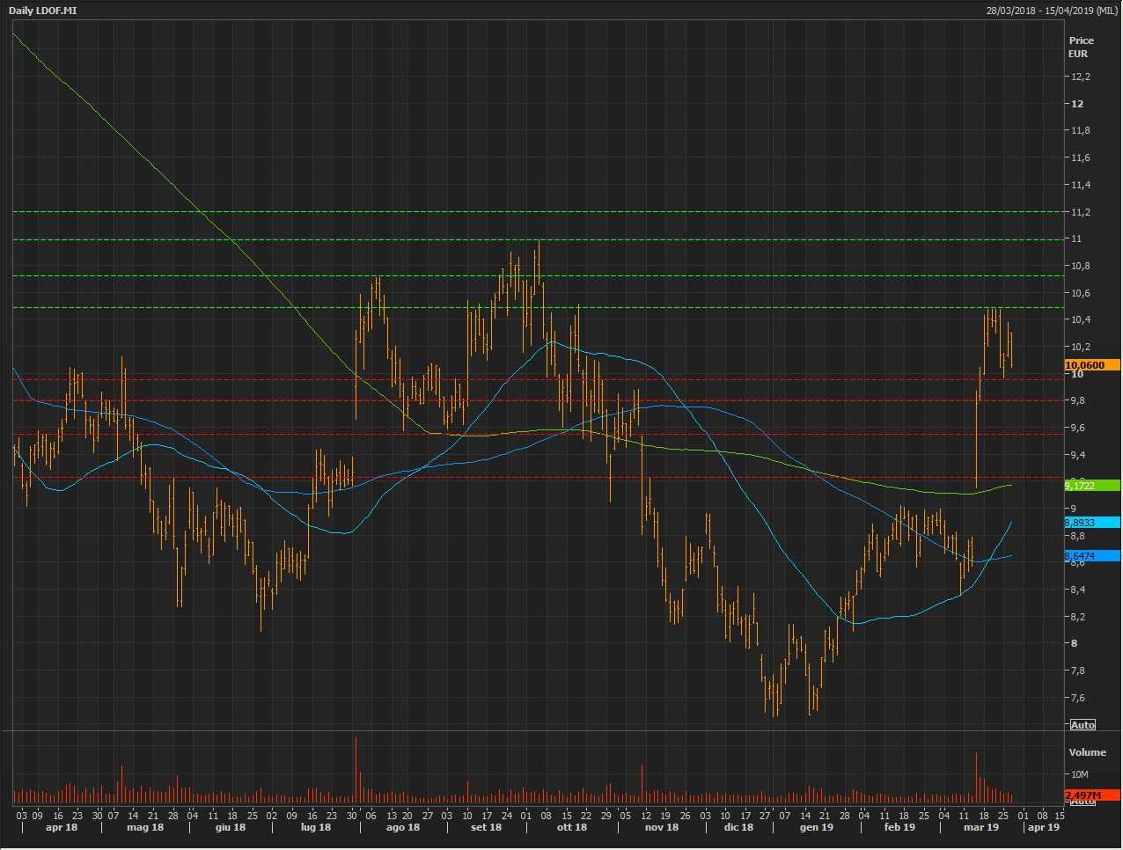Click the 'ago 18' month on time axis
The height and width of the screenshot is (850, 1123).
[402, 827]
